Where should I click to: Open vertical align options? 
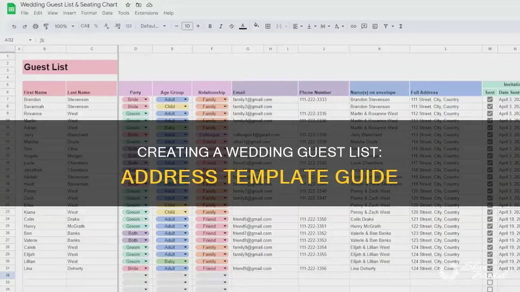point(311,26)
